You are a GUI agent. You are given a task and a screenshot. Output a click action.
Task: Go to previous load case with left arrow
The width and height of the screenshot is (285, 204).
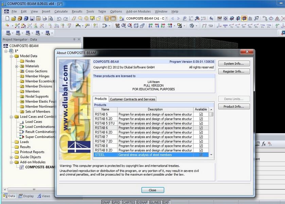tap(173, 18)
